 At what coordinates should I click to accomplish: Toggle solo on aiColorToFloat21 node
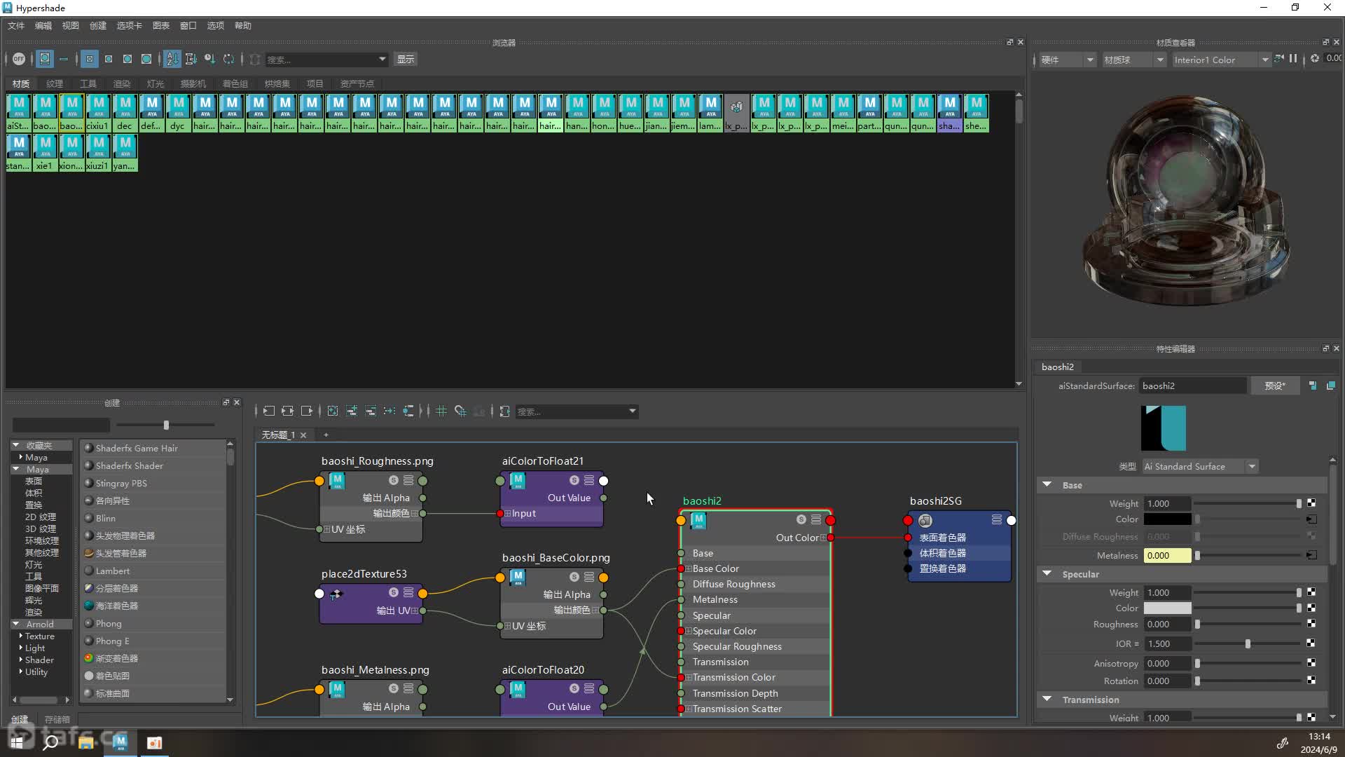(574, 480)
